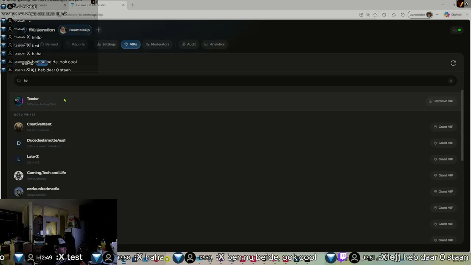The width and height of the screenshot is (471, 265).
Task: Open the Audit tab
Action: [188, 44]
